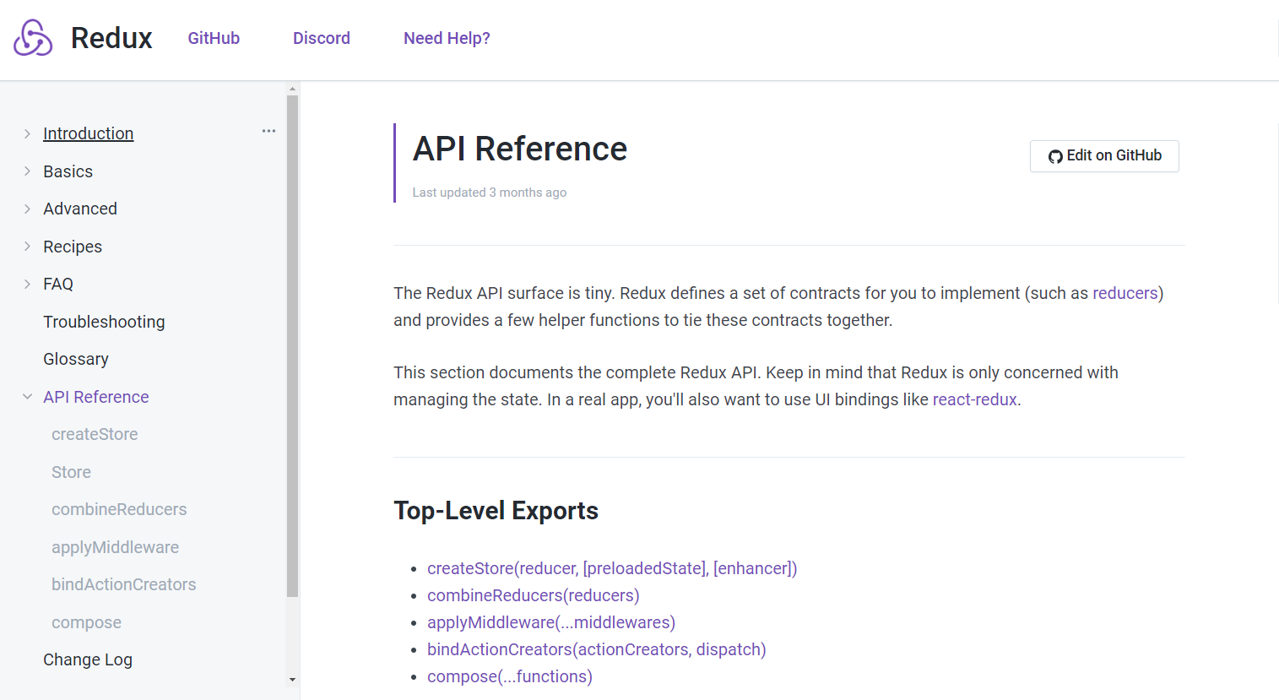Click the Redux site title
The image size is (1279, 700).
(111, 38)
